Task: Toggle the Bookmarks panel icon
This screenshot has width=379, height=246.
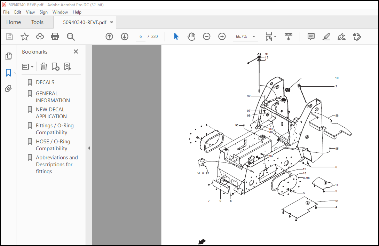Action: tap(8, 72)
